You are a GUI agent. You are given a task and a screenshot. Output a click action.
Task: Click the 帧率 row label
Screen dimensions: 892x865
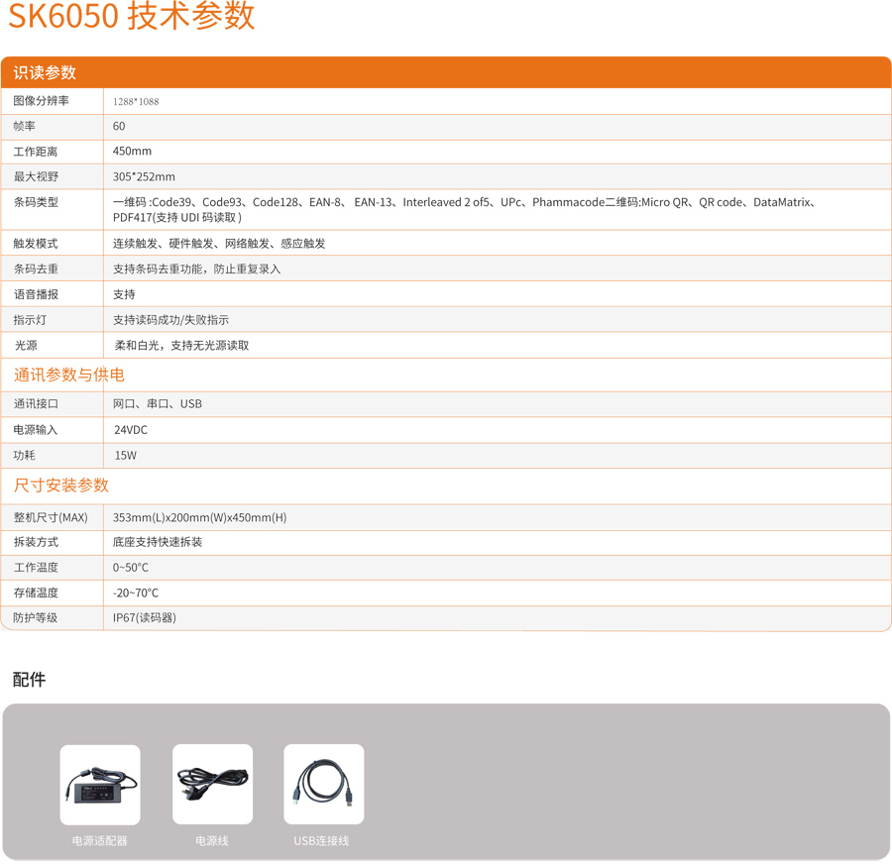pyautogui.click(x=25, y=126)
